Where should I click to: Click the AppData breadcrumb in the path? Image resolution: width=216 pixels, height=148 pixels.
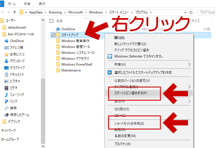tap(36, 12)
